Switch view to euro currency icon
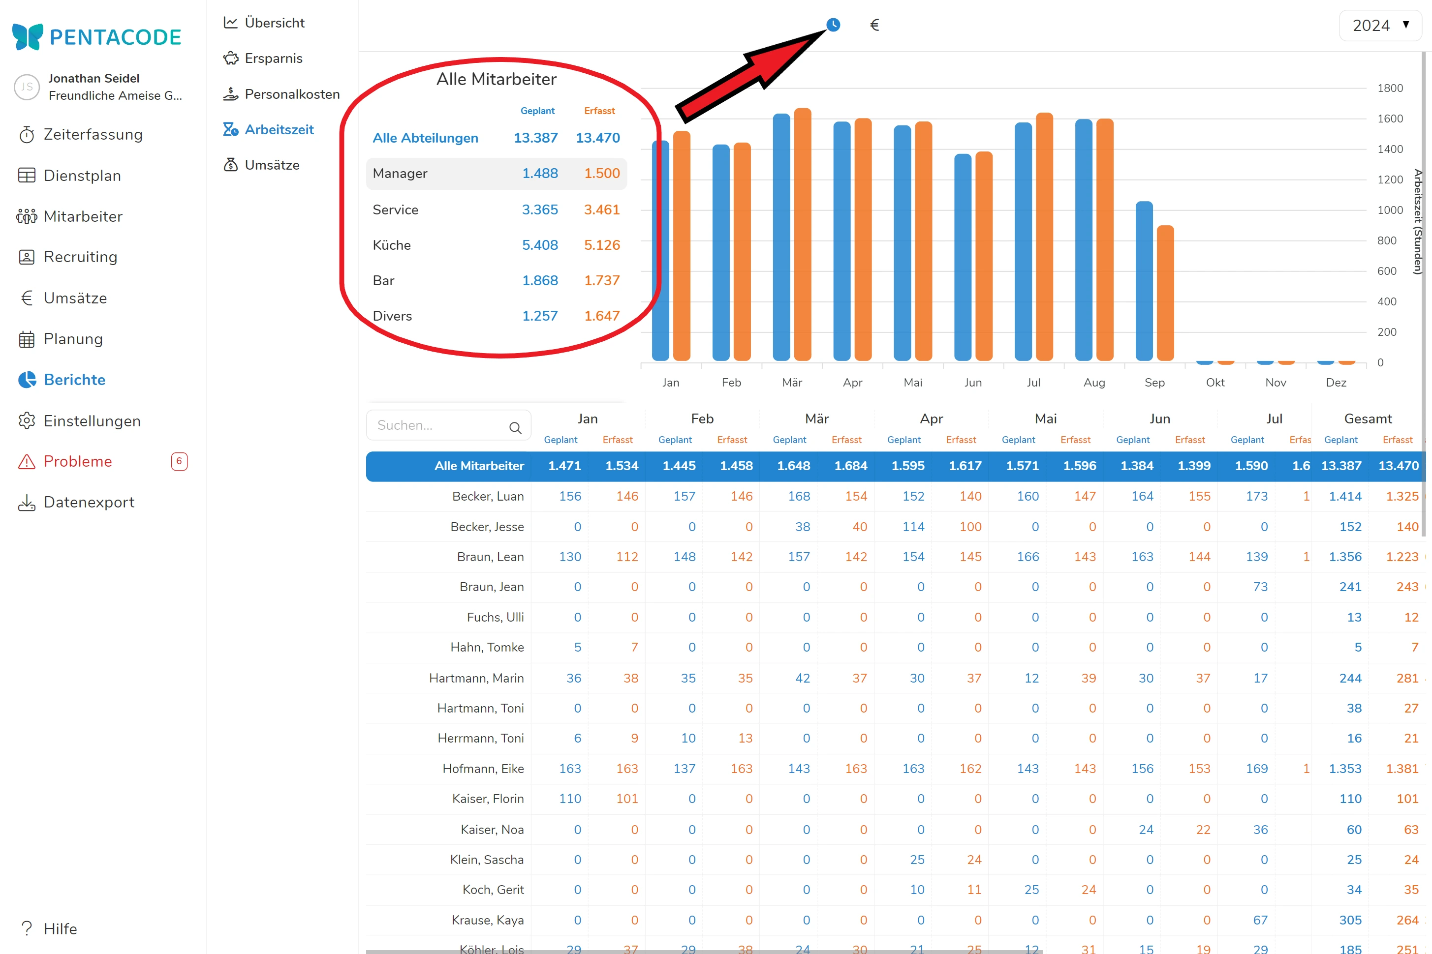The height and width of the screenshot is (954, 1432). point(874,25)
